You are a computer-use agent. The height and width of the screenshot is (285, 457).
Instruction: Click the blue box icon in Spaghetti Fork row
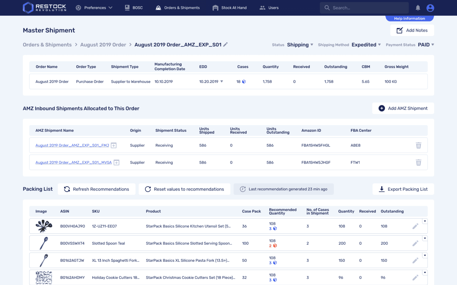click(275, 263)
